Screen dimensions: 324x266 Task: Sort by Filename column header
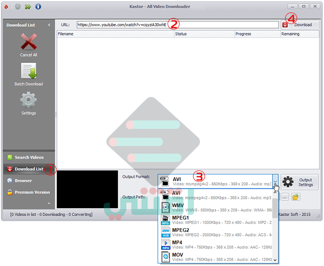coord(116,34)
